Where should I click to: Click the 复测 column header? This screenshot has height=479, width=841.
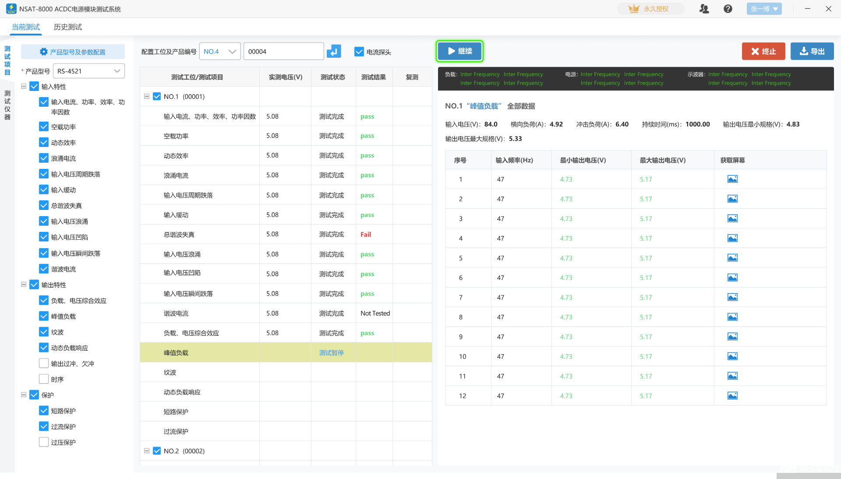coord(412,77)
